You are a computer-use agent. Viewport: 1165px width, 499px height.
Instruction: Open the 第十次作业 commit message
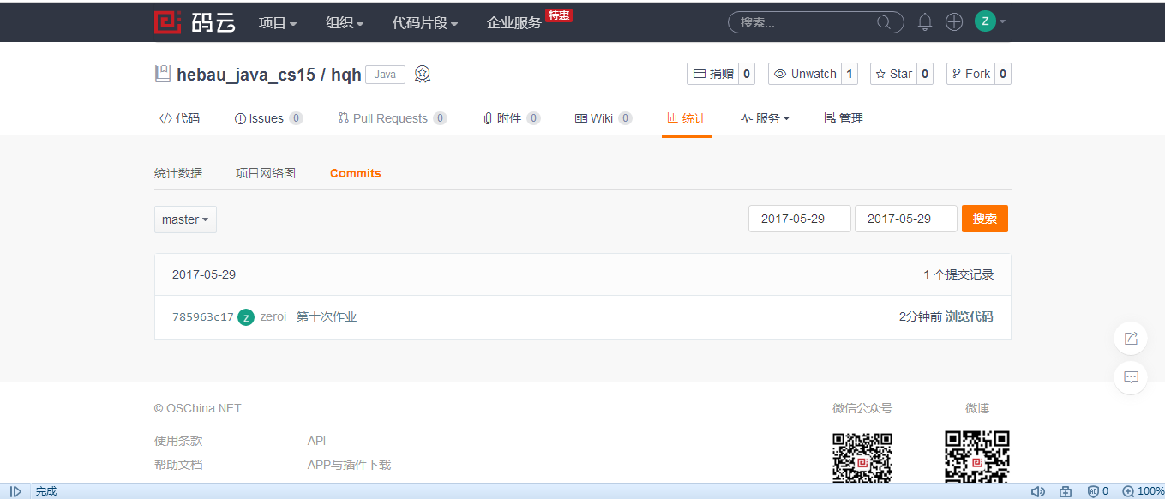click(327, 317)
